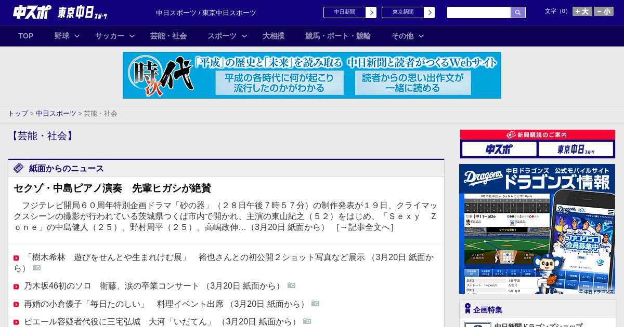This screenshot has height=327, width=624.
Task: Open the 中日新聞 header button
Action: (344, 12)
